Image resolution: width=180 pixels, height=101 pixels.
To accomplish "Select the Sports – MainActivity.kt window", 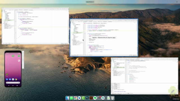I will 104,38.
